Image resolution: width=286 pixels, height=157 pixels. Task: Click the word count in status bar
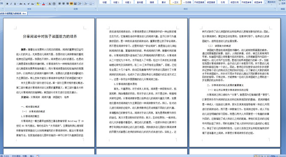[4, 156]
